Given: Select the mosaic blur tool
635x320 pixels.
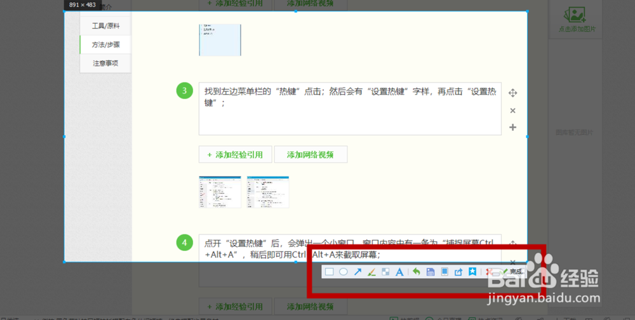Looking at the screenshot, I should coord(385,272).
